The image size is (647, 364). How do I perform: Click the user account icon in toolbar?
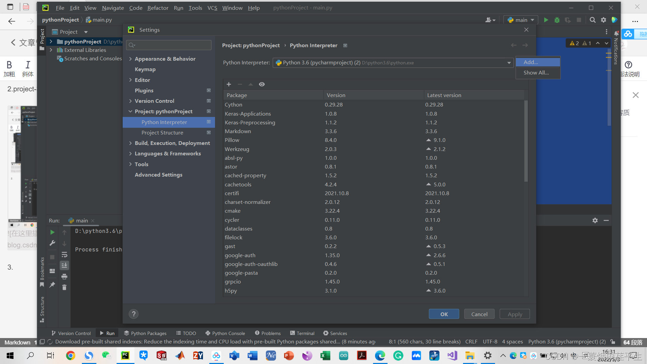(490, 20)
